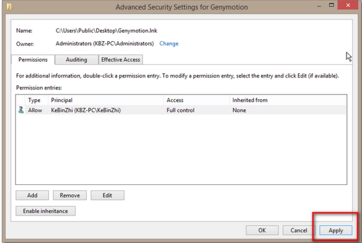Click the Add button
The image size is (362, 243).
click(32, 195)
